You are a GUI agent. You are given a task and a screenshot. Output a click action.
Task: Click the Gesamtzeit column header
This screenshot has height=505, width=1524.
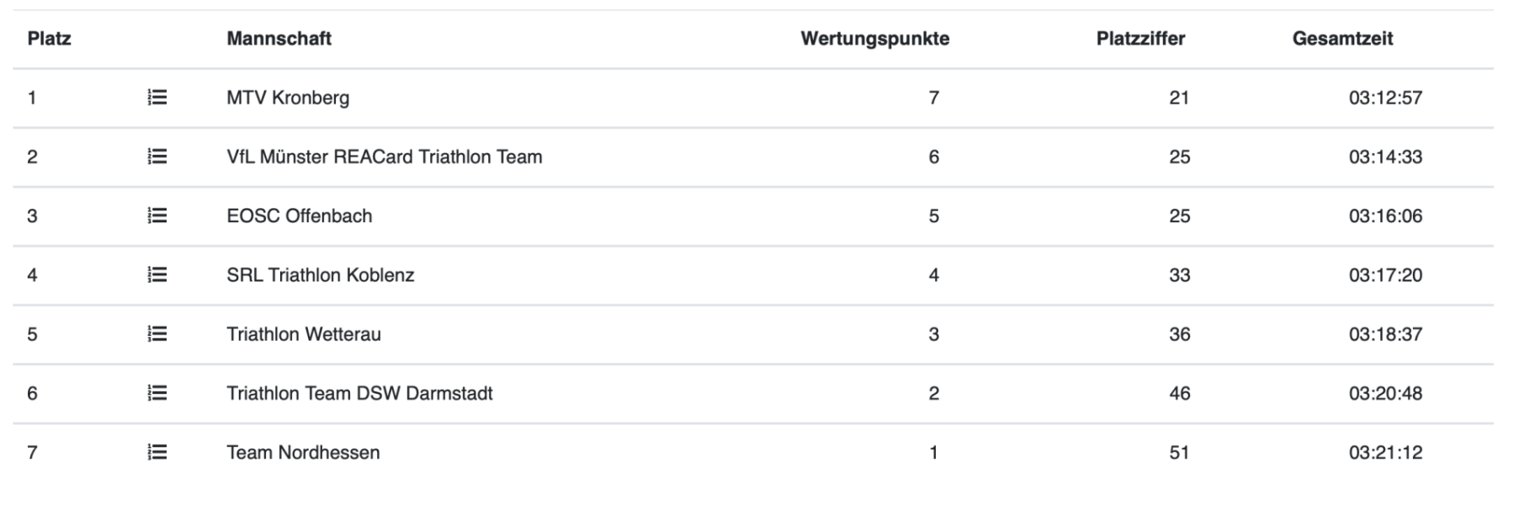point(1343,39)
